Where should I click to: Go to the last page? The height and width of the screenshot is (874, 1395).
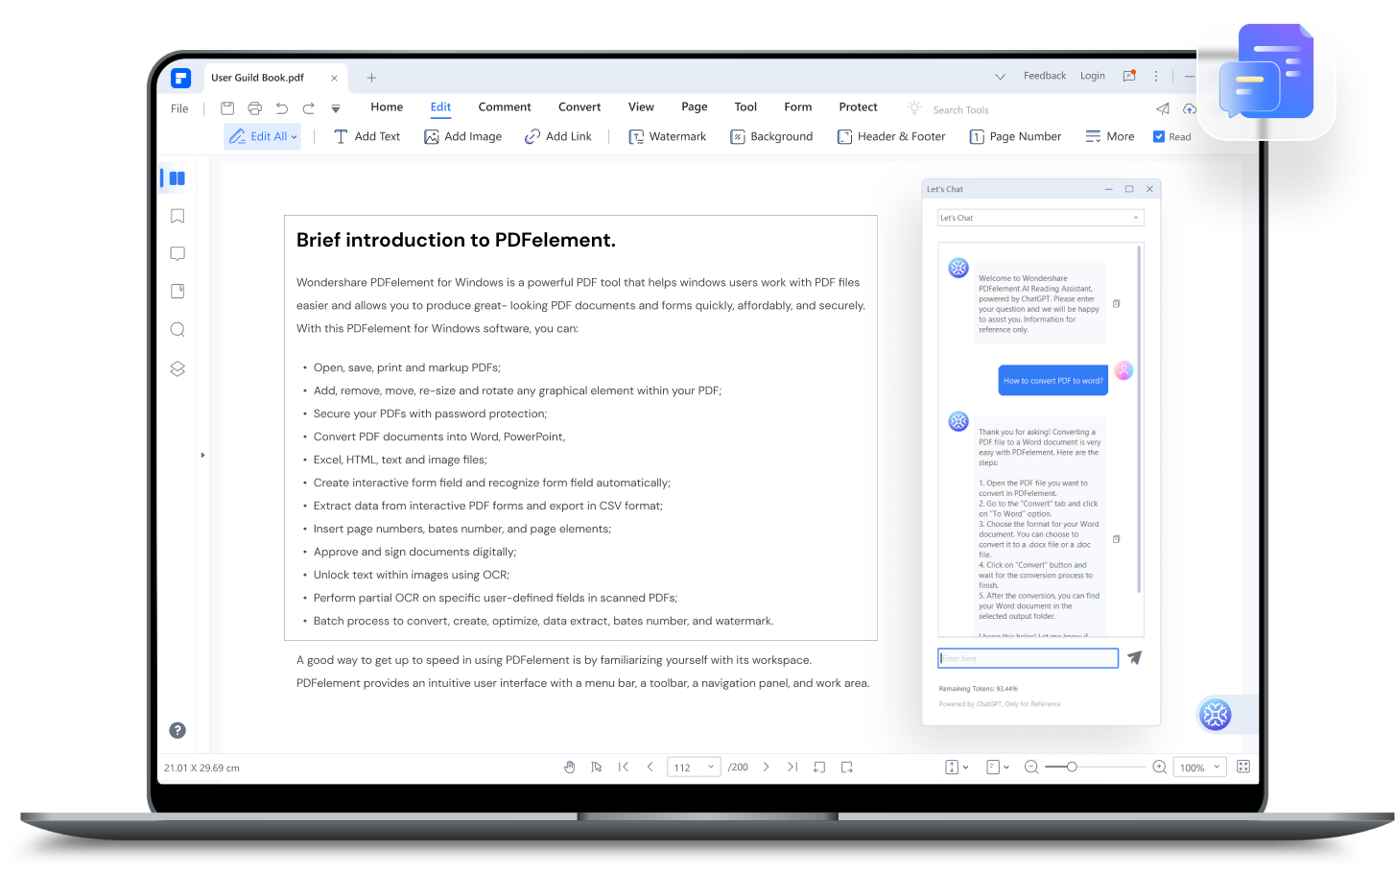click(x=792, y=767)
